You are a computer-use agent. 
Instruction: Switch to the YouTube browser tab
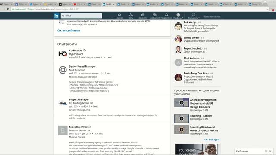(x=79, y=4)
